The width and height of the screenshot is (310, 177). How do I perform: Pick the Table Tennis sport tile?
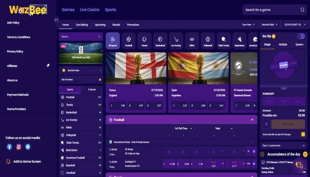pyautogui.click(x=224, y=41)
